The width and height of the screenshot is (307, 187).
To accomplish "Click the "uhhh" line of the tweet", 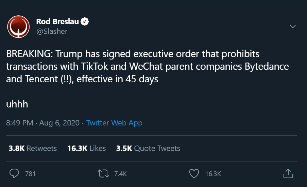I will click(17, 104).
